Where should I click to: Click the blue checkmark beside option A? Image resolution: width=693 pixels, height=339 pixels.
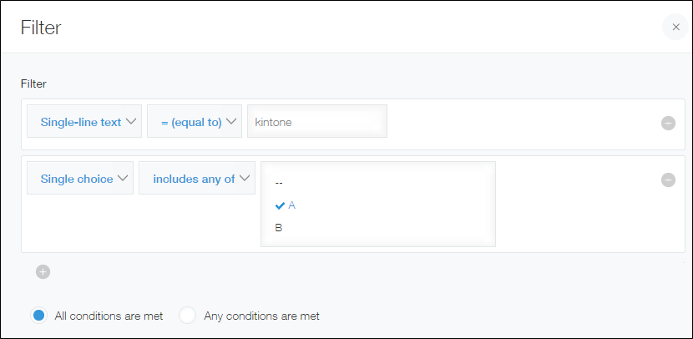pyautogui.click(x=280, y=205)
